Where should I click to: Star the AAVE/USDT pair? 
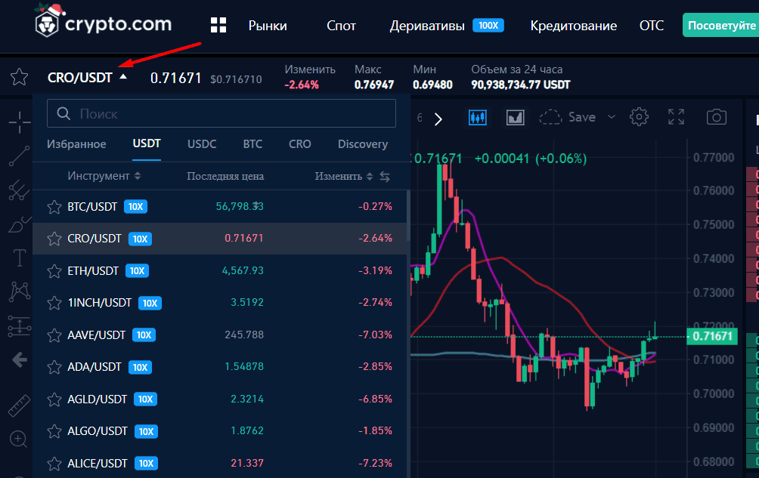point(54,335)
